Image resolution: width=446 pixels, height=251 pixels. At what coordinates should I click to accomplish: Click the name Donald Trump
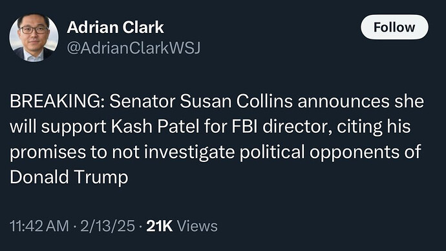[69, 177]
